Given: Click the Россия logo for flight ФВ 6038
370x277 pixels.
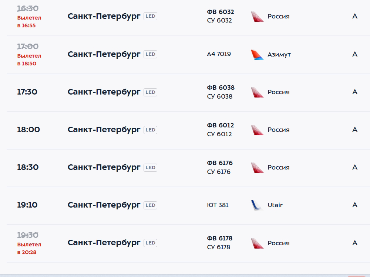Looking at the screenshot, I should pos(257,92).
